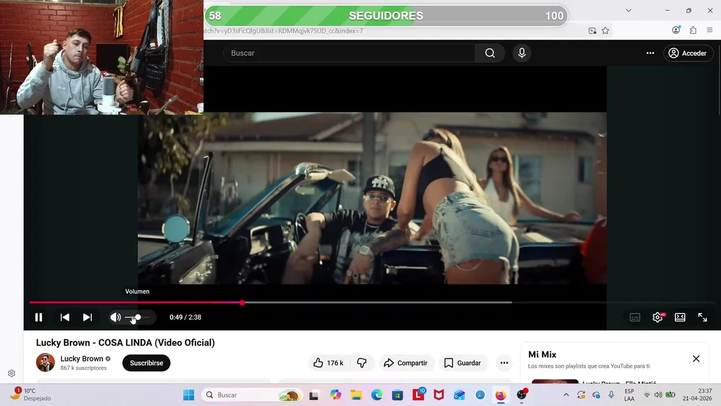The height and width of the screenshot is (406, 721).
Task: Click the 867 k suscriptores text
Action: coord(83,368)
